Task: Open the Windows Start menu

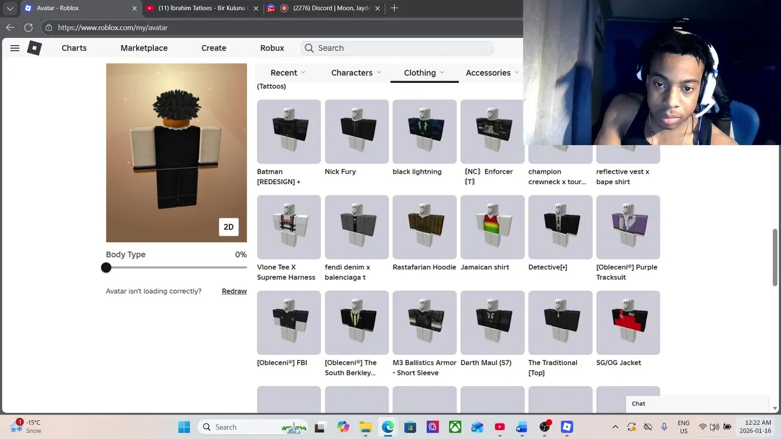Action: pyautogui.click(x=184, y=427)
